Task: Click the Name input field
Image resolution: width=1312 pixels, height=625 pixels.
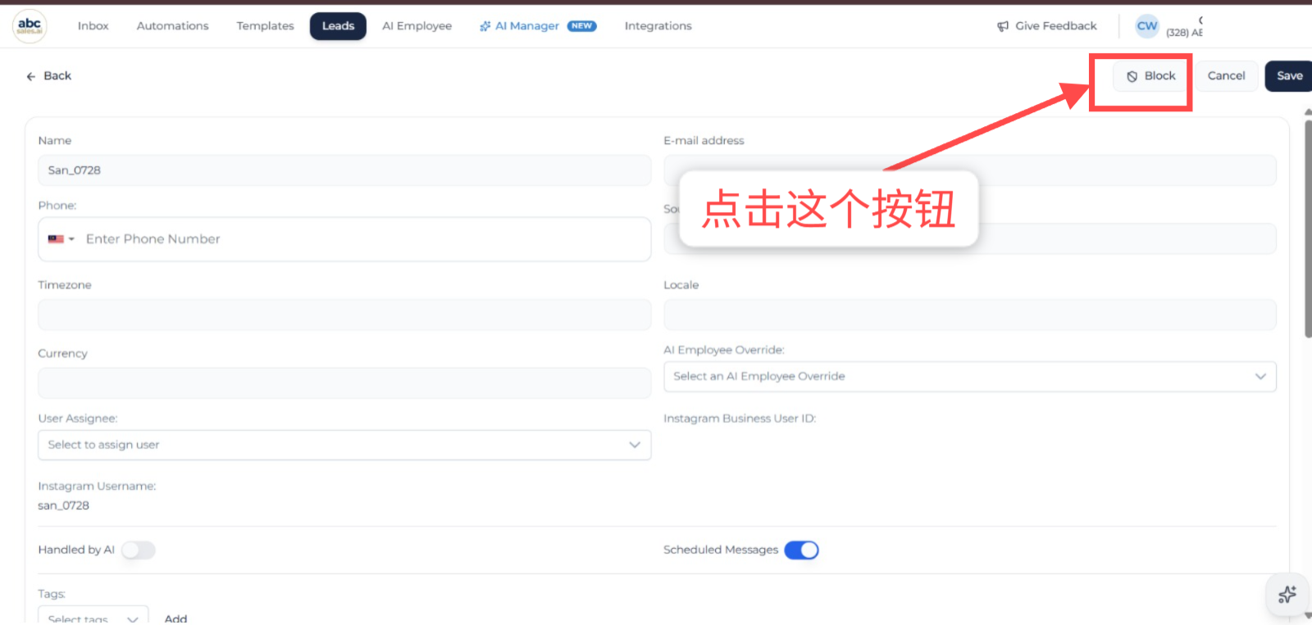Action: (x=344, y=170)
